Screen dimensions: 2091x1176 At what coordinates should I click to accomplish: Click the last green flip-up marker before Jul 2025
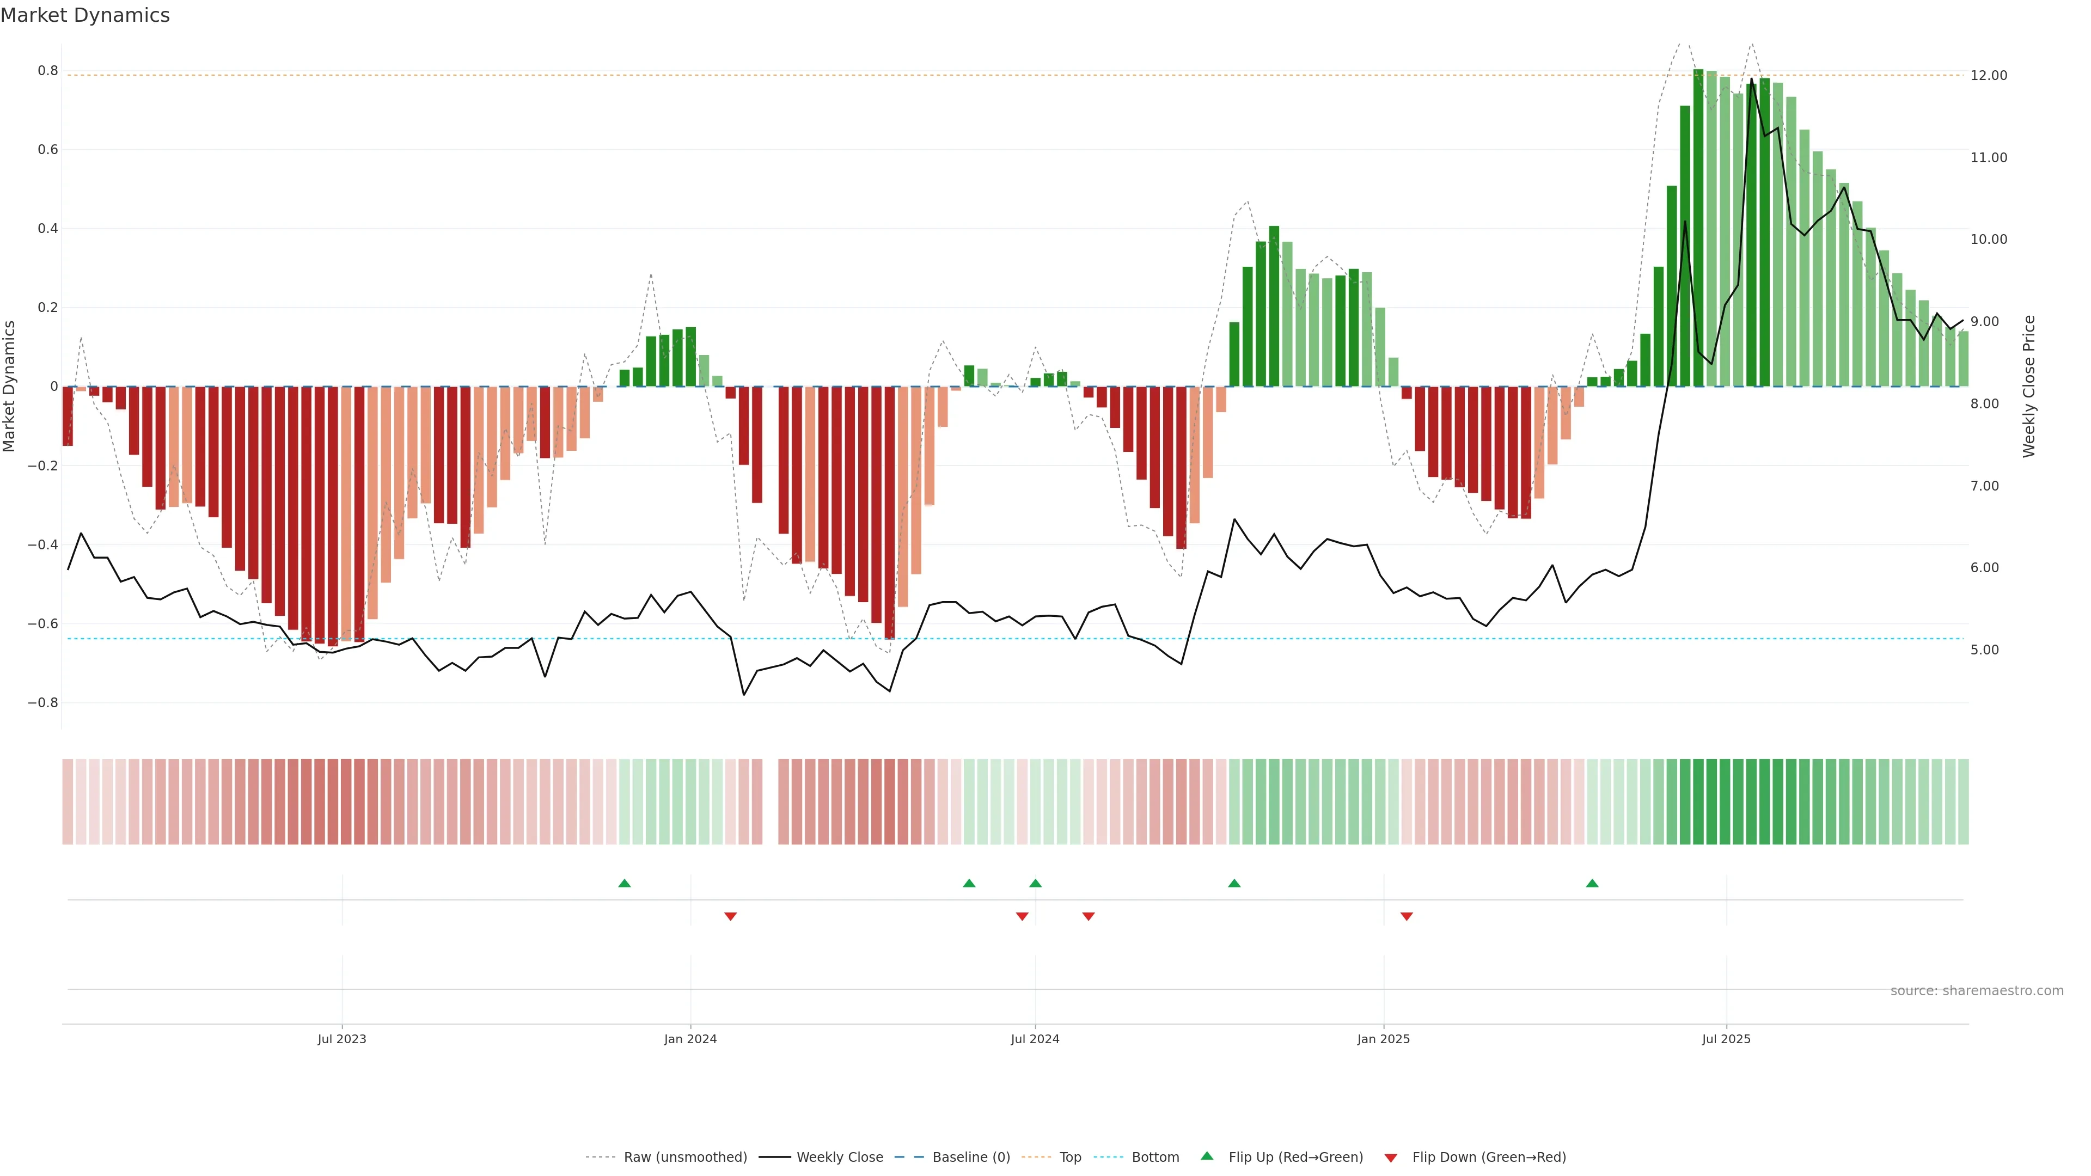[x=1592, y=883]
